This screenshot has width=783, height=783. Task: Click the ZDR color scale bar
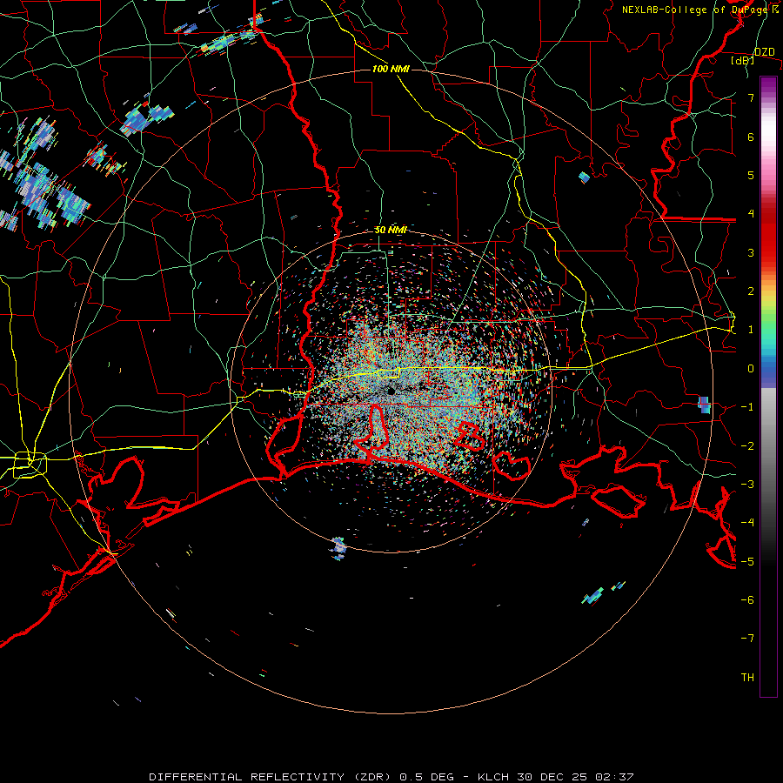coord(768,386)
